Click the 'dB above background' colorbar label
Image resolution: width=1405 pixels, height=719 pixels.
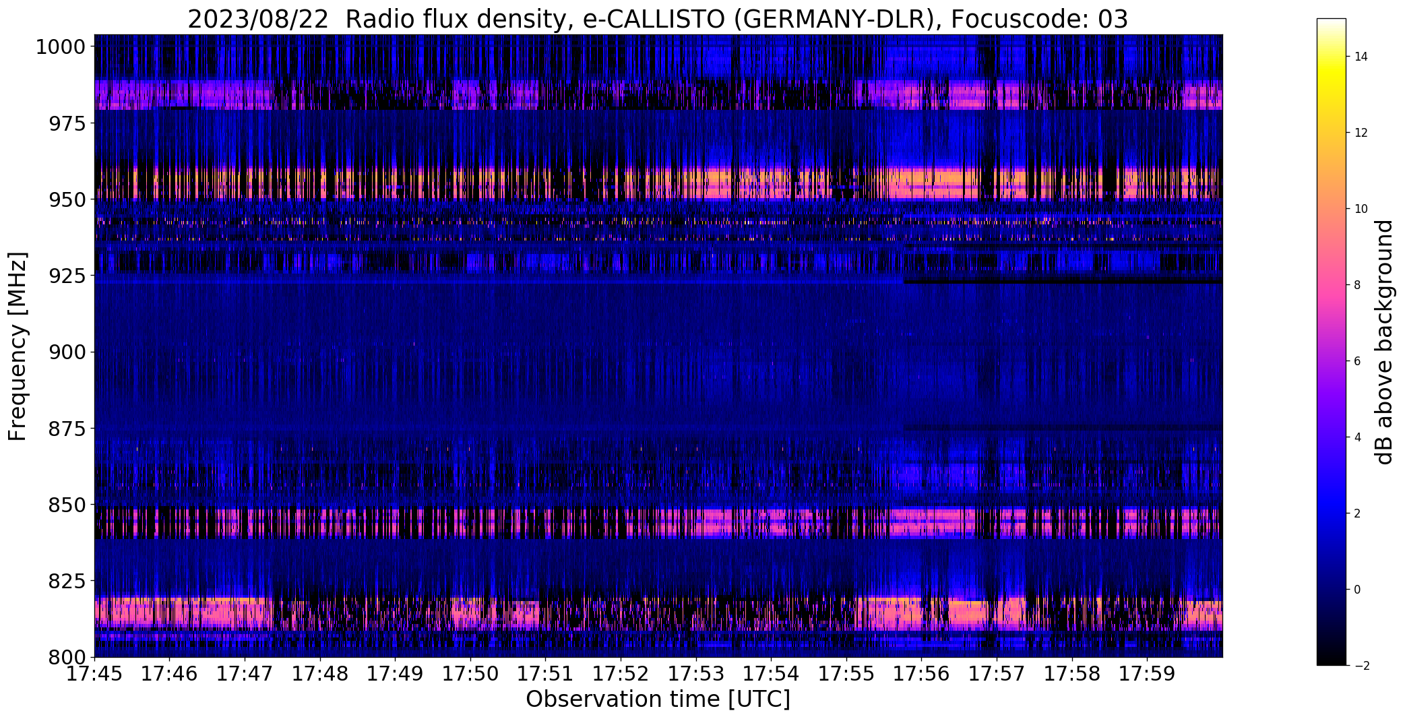point(1384,342)
